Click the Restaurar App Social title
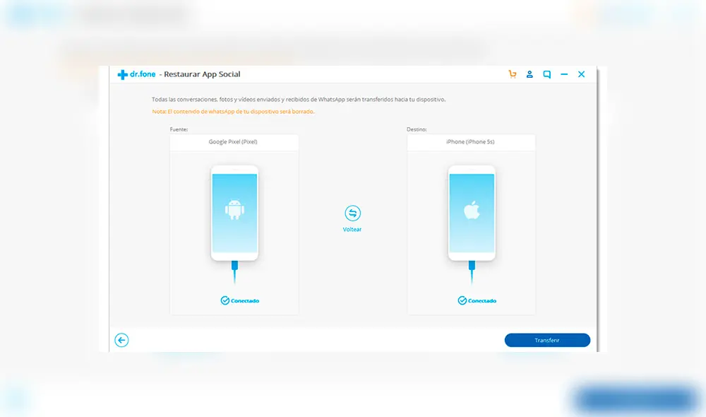This screenshot has width=706, height=417. 203,74
